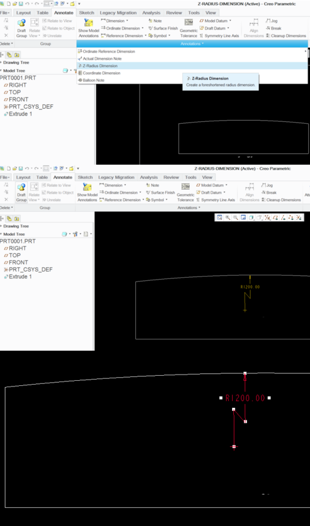The image size is (310, 526).
Task: Click the Refit icon in graphics toolbar
Action: pos(219,217)
